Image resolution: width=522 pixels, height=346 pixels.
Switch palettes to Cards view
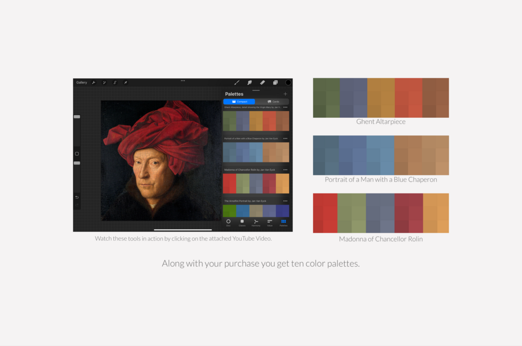pyautogui.click(x=273, y=101)
